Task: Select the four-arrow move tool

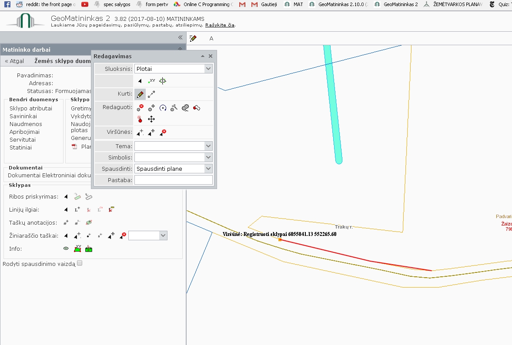Action: pos(151,119)
